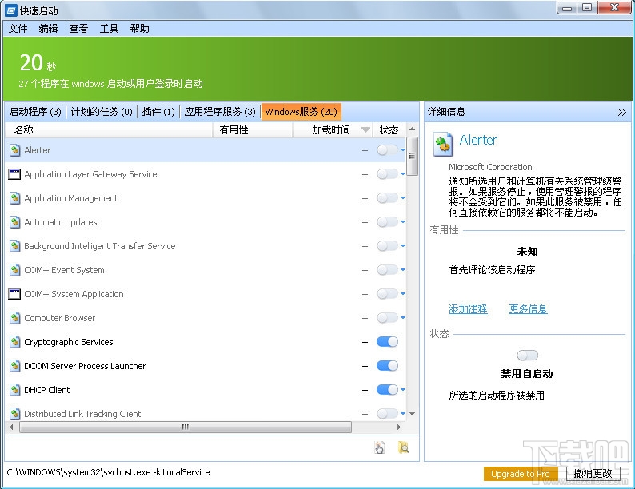Sort by the 有用性 column header
635x489 pixels.
252,129
